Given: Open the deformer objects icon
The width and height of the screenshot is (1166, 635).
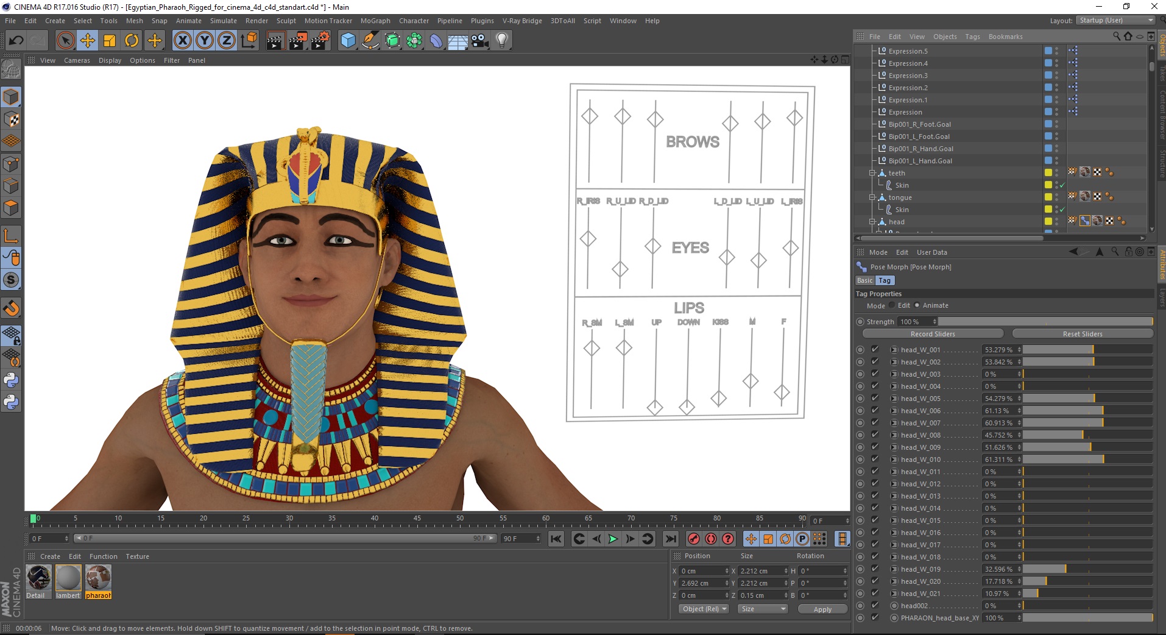Looking at the screenshot, I should tap(436, 41).
